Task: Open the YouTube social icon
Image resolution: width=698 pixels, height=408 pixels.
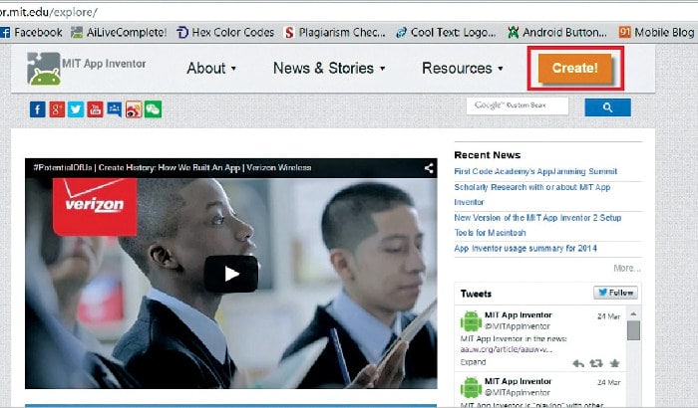Action: (95, 109)
